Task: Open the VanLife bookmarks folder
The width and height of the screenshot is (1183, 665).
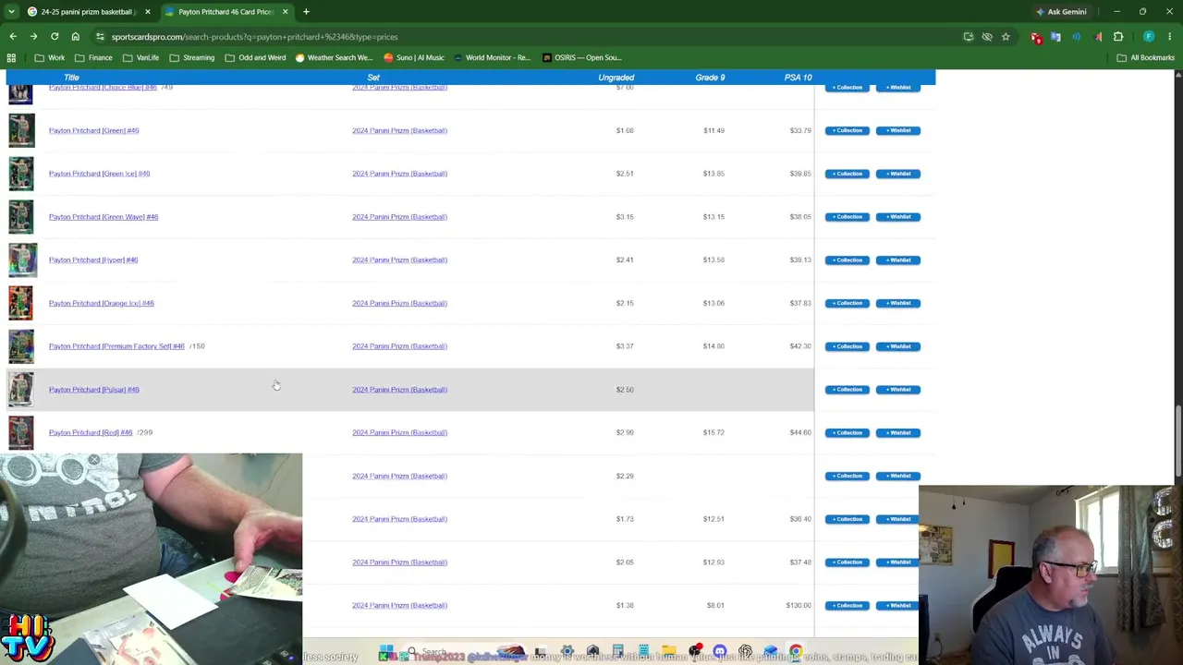Action: coord(140,57)
